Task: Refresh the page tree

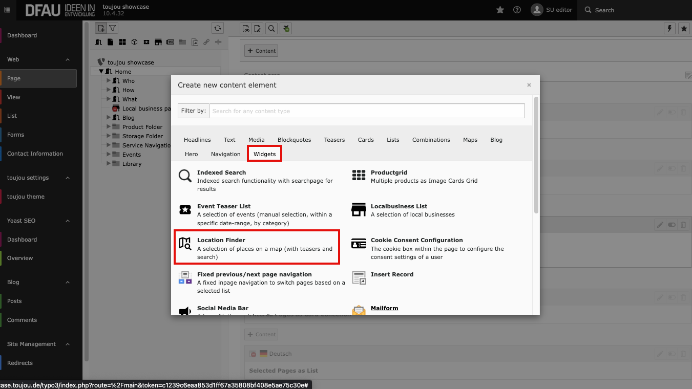Action: 218,28
